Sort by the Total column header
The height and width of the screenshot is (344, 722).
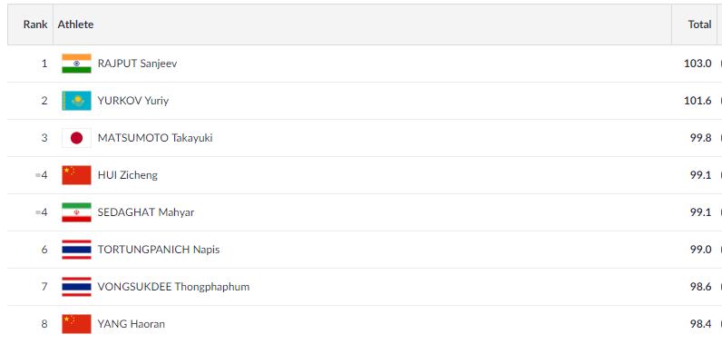[699, 25]
